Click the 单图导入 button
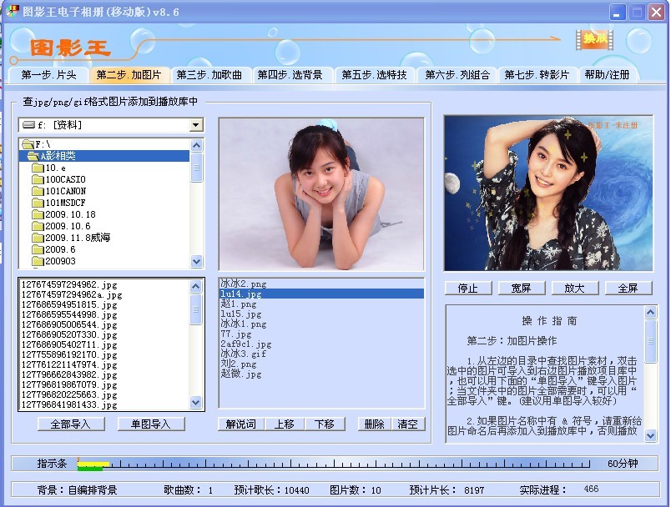The width and height of the screenshot is (671, 507). pos(150,424)
